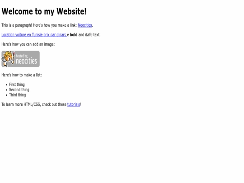The height and width of the screenshot is (183, 244).
Task: Select the 'First thing' list item
Action: click(x=17, y=84)
